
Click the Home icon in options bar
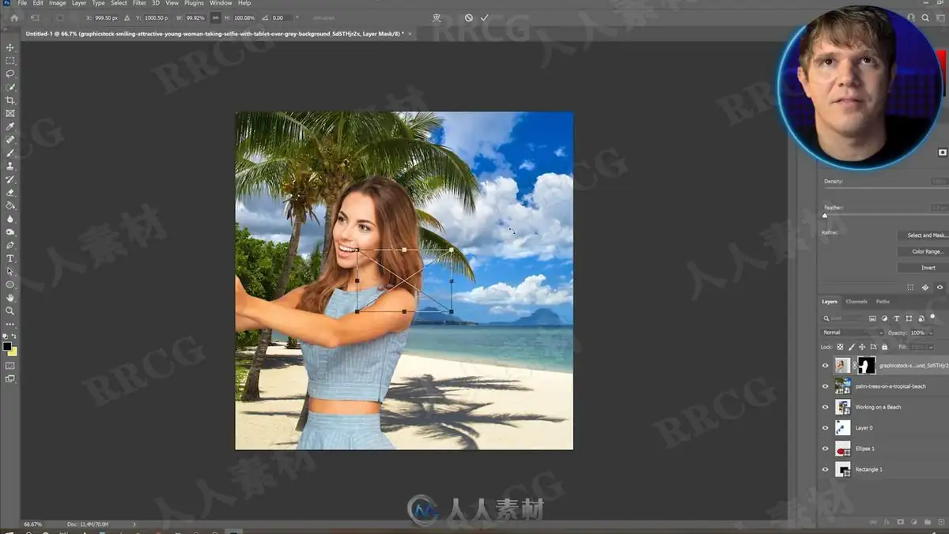(14, 17)
